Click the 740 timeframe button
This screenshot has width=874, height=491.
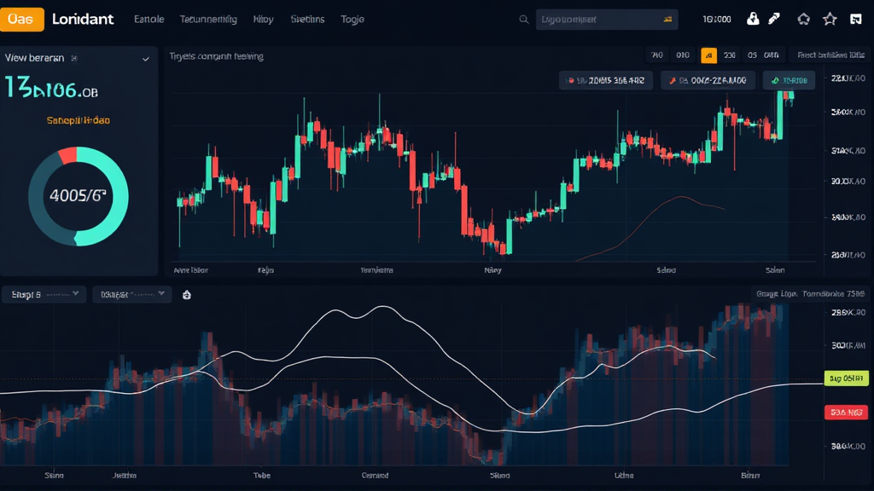[x=656, y=55]
